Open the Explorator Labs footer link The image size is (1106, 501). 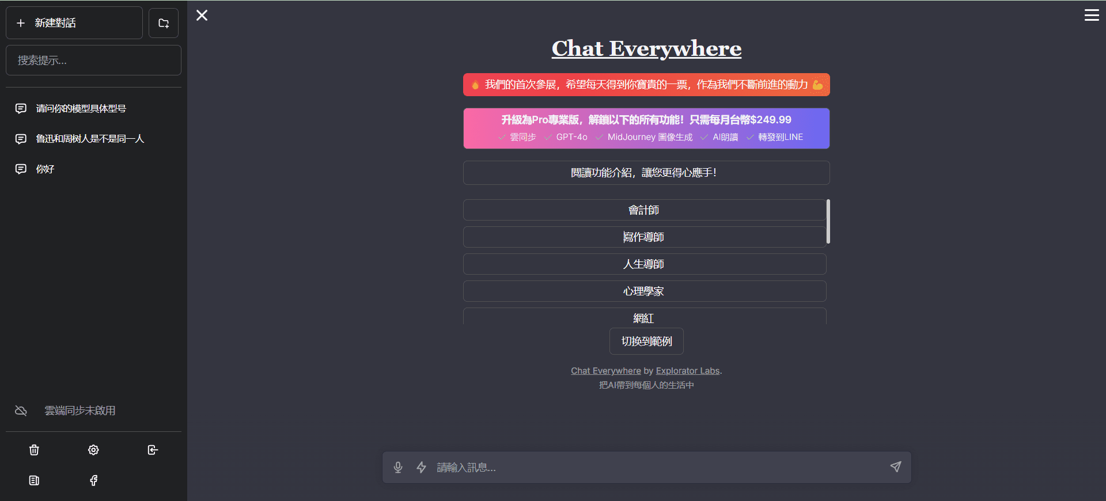click(688, 371)
